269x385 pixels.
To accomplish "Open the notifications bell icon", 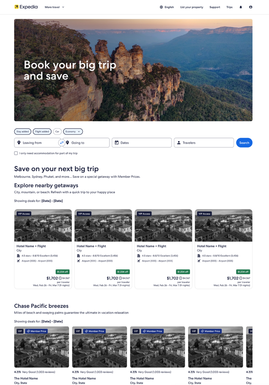I will [241, 7].
